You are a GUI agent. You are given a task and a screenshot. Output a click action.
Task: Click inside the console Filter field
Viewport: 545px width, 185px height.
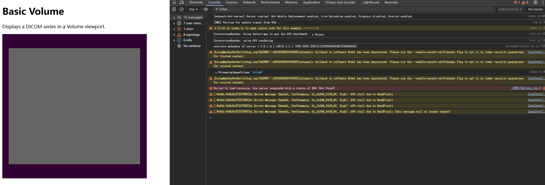[x=347, y=9]
